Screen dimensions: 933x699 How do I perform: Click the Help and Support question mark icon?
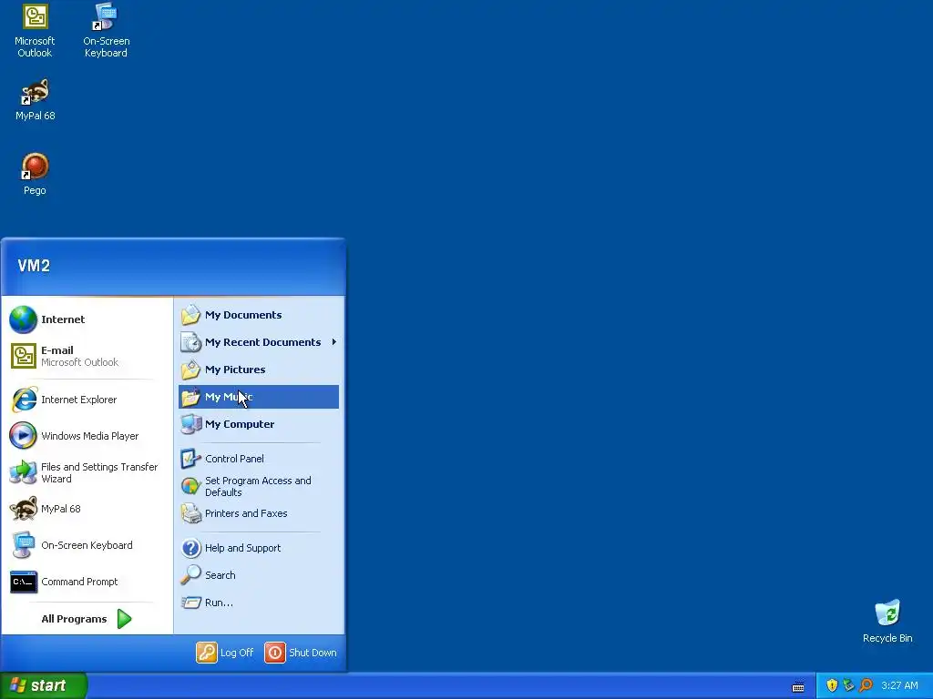point(191,548)
